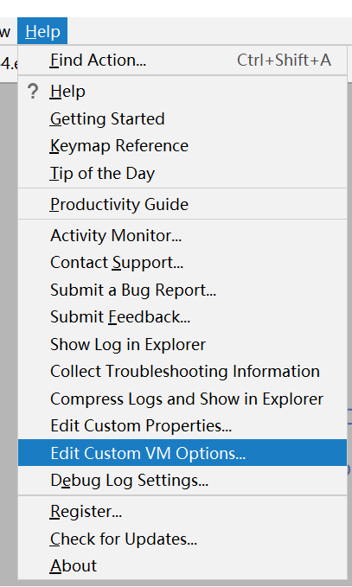The image size is (352, 587).
Task: Open the Help menu in menu bar
Action: (42, 31)
